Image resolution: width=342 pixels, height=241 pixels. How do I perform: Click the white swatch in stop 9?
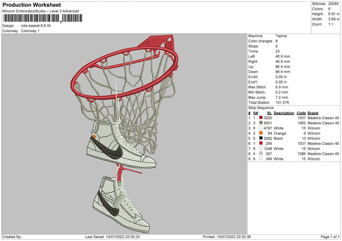click(261, 159)
